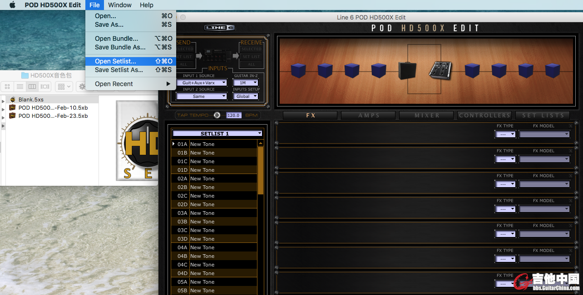The height and width of the screenshot is (295, 583).
Task: Select the last FX block in the chain
Action: pyautogui.click(x=553, y=71)
